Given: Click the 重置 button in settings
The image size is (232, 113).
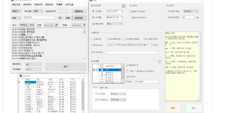Looking at the screenshot, I should (x=173, y=108).
